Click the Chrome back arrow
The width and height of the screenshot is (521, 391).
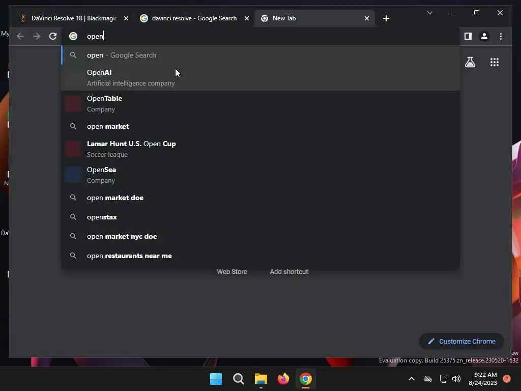pos(20,36)
